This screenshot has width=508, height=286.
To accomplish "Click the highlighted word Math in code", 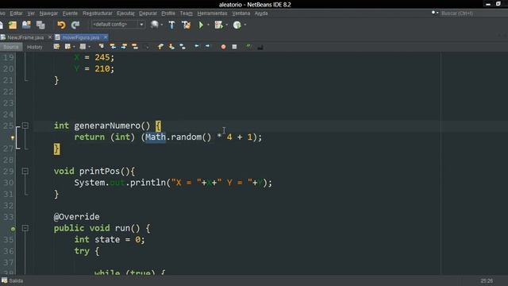I will click(156, 137).
